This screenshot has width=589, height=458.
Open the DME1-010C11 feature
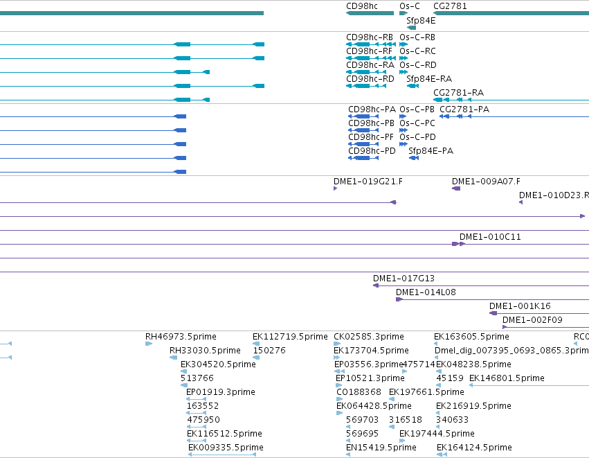click(490, 237)
